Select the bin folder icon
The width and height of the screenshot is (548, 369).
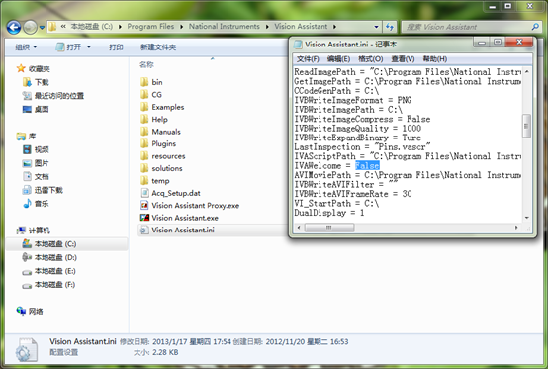(144, 82)
